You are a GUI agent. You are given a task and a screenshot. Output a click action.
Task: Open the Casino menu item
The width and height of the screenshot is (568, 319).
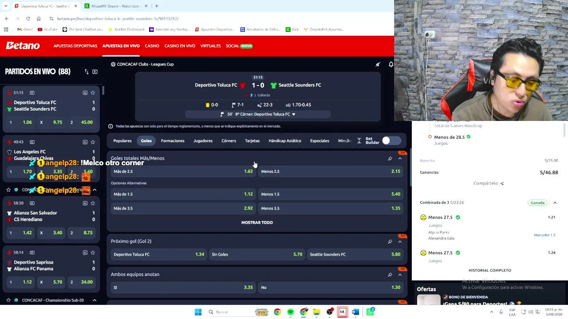coord(152,46)
